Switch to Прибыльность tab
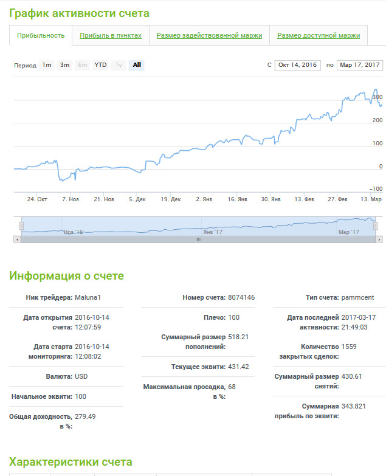The width and height of the screenshot is (386, 476). 41,35
